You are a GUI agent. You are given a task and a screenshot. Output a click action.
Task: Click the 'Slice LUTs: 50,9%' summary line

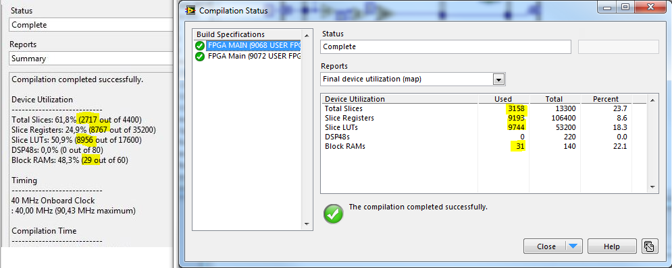76,140
